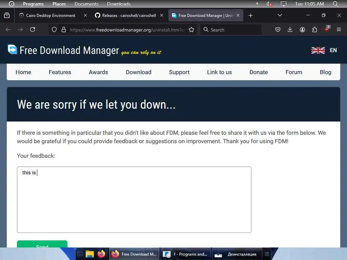Click the green Send button
Screen dimensions: 347x260
(42, 244)
